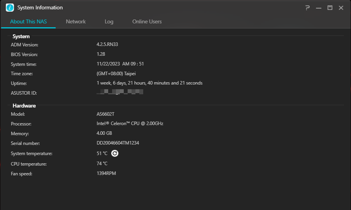This screenshot has width=351, height=210.
Task: Refresh system temperature reading
Action: click(115, 153)
